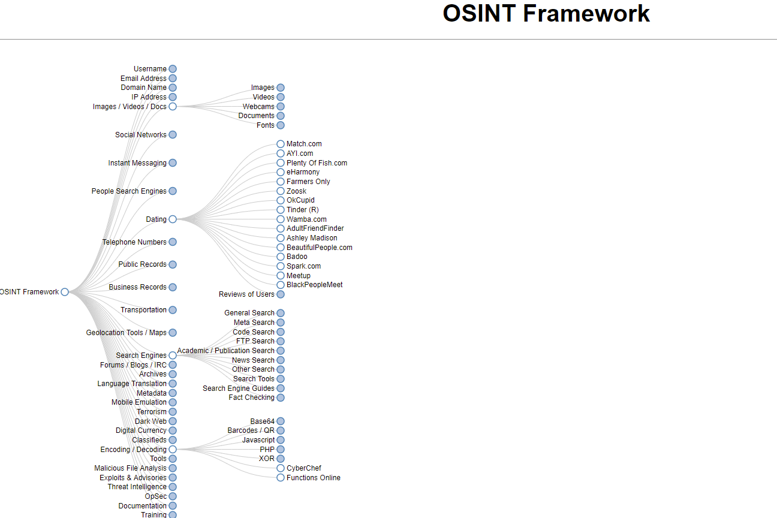
Task: Expand People Search Engines node
Action: coord(173,191)
